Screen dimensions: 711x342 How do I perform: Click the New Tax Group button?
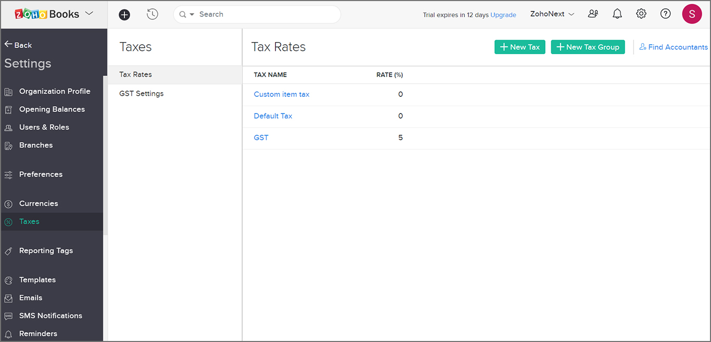588,47
